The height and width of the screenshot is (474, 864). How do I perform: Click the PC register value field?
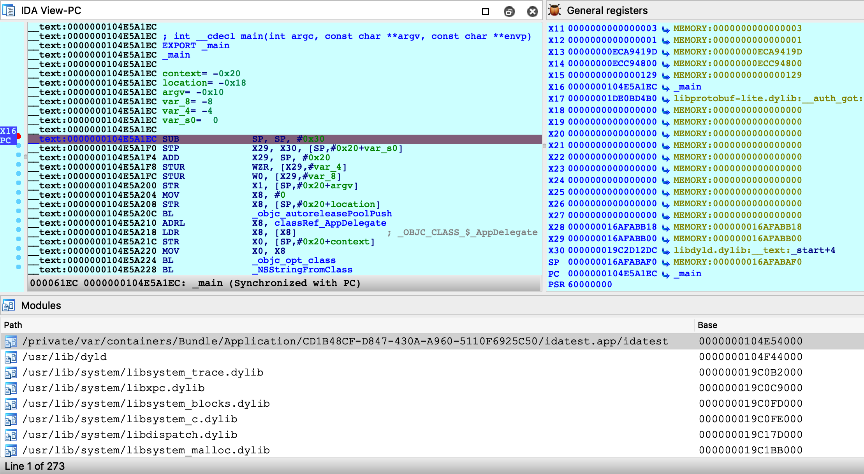click(612, 274)
